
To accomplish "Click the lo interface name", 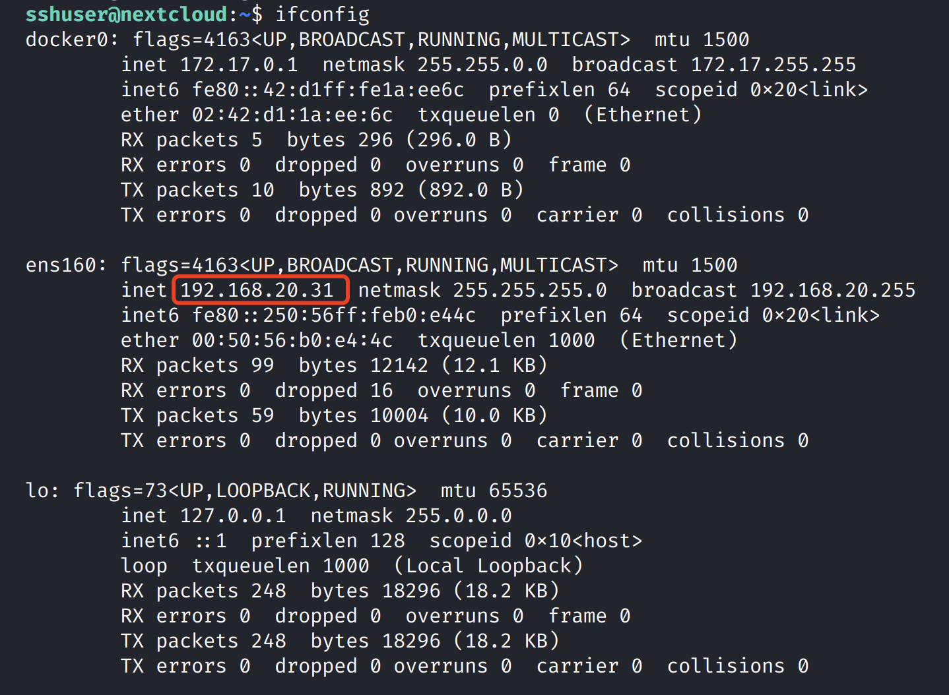I will coord(36,491).
